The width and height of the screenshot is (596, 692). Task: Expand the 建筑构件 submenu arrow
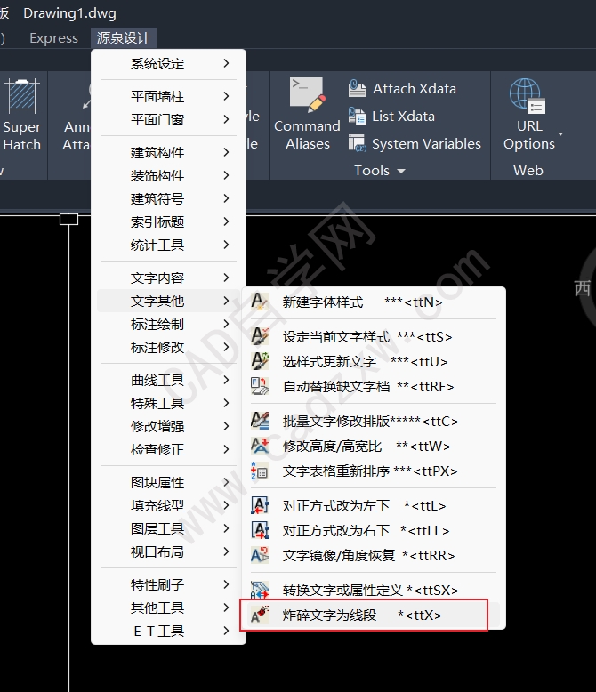pos(226,152)
